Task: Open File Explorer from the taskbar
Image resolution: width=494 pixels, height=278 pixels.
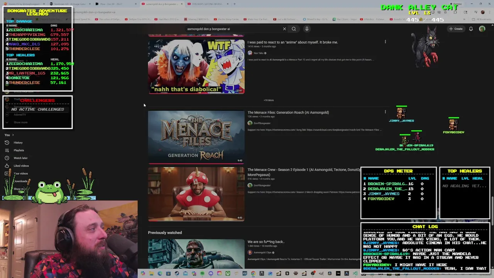Action: (151, 273)
